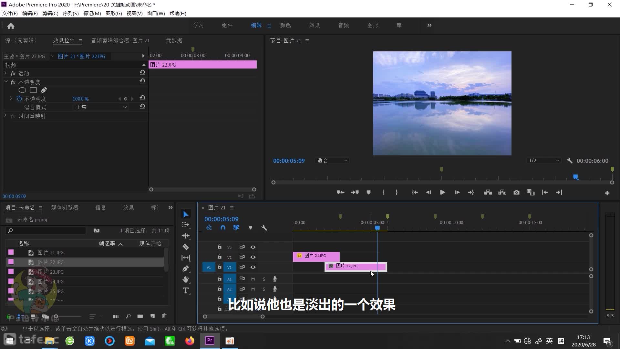Select the Hand tool
The image size is (620, 349).
pos(186,279)
